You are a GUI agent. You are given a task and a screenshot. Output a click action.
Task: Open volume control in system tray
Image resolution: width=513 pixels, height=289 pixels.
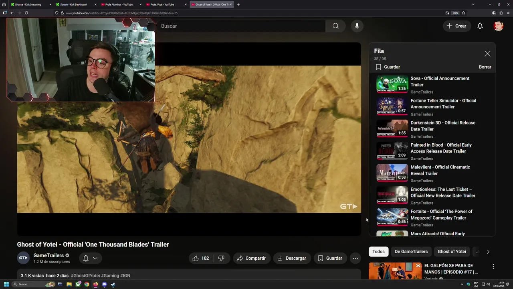pos(488,284)
